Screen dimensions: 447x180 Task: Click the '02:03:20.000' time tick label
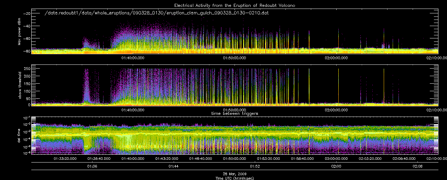pos(370,159)
